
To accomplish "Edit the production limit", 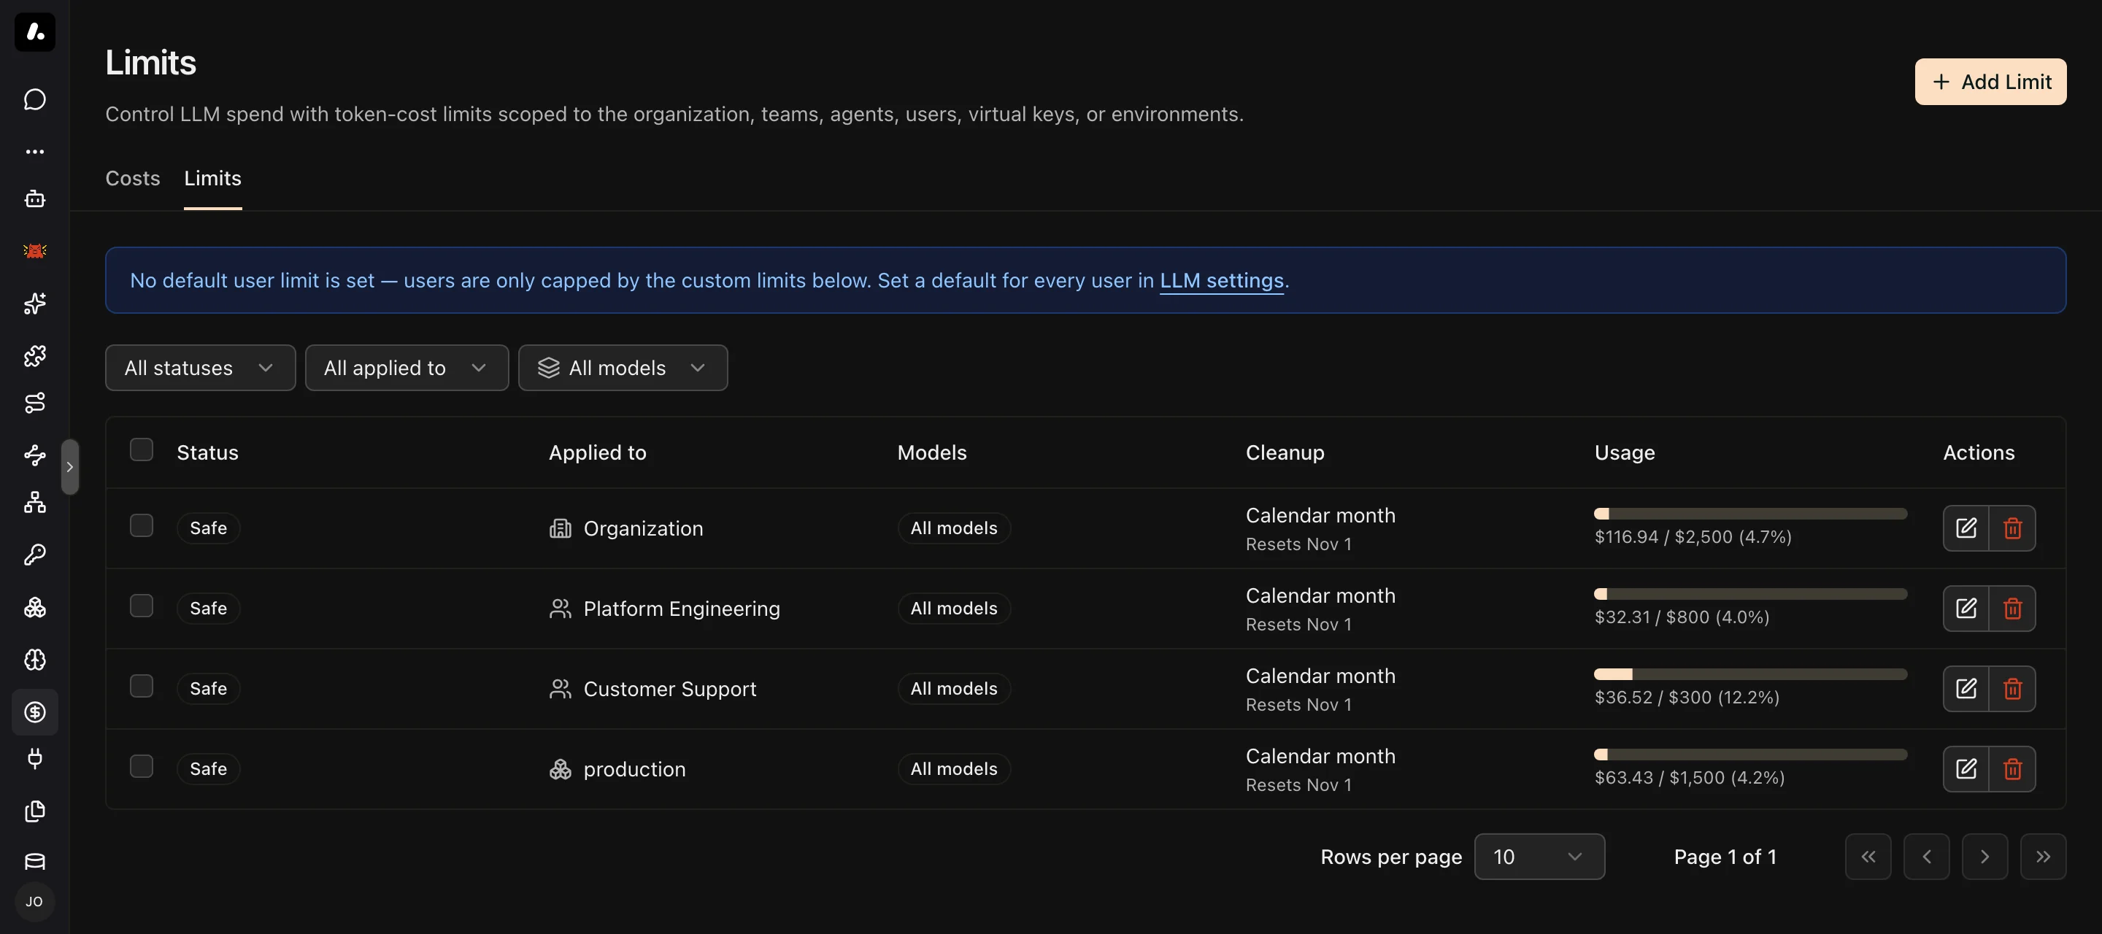I will 1966,768.
